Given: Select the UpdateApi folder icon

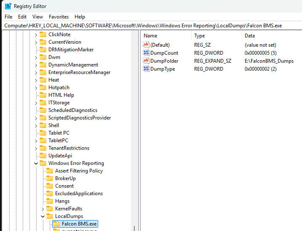Looking at the screenshot, I should [43, 155].
